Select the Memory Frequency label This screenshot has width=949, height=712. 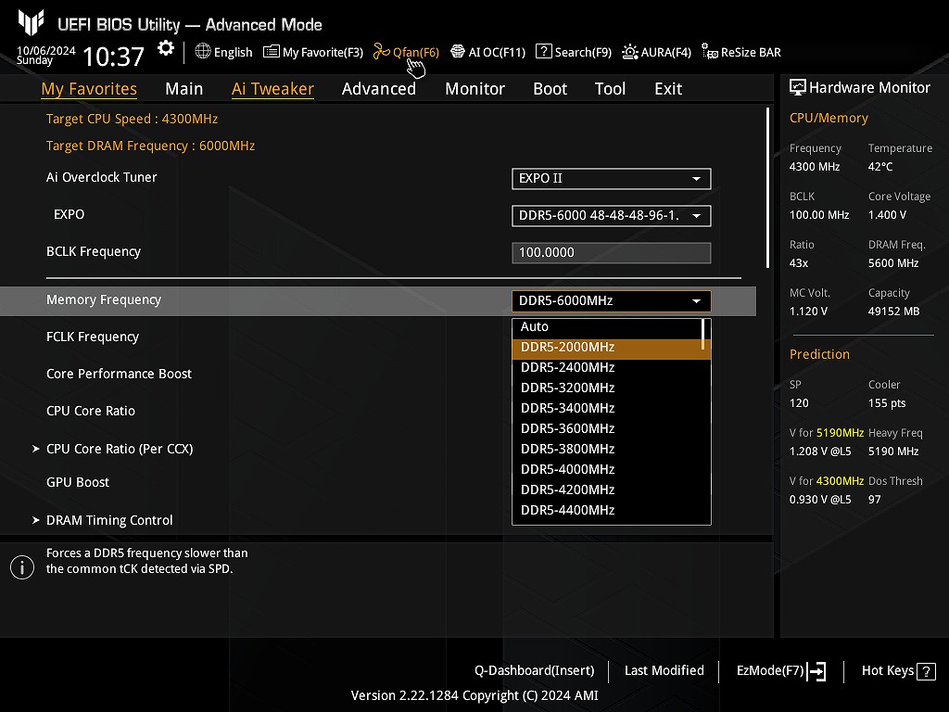(x=104, y=300)
